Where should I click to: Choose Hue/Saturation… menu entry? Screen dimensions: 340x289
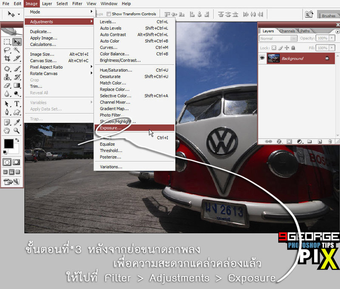point(134,70)
